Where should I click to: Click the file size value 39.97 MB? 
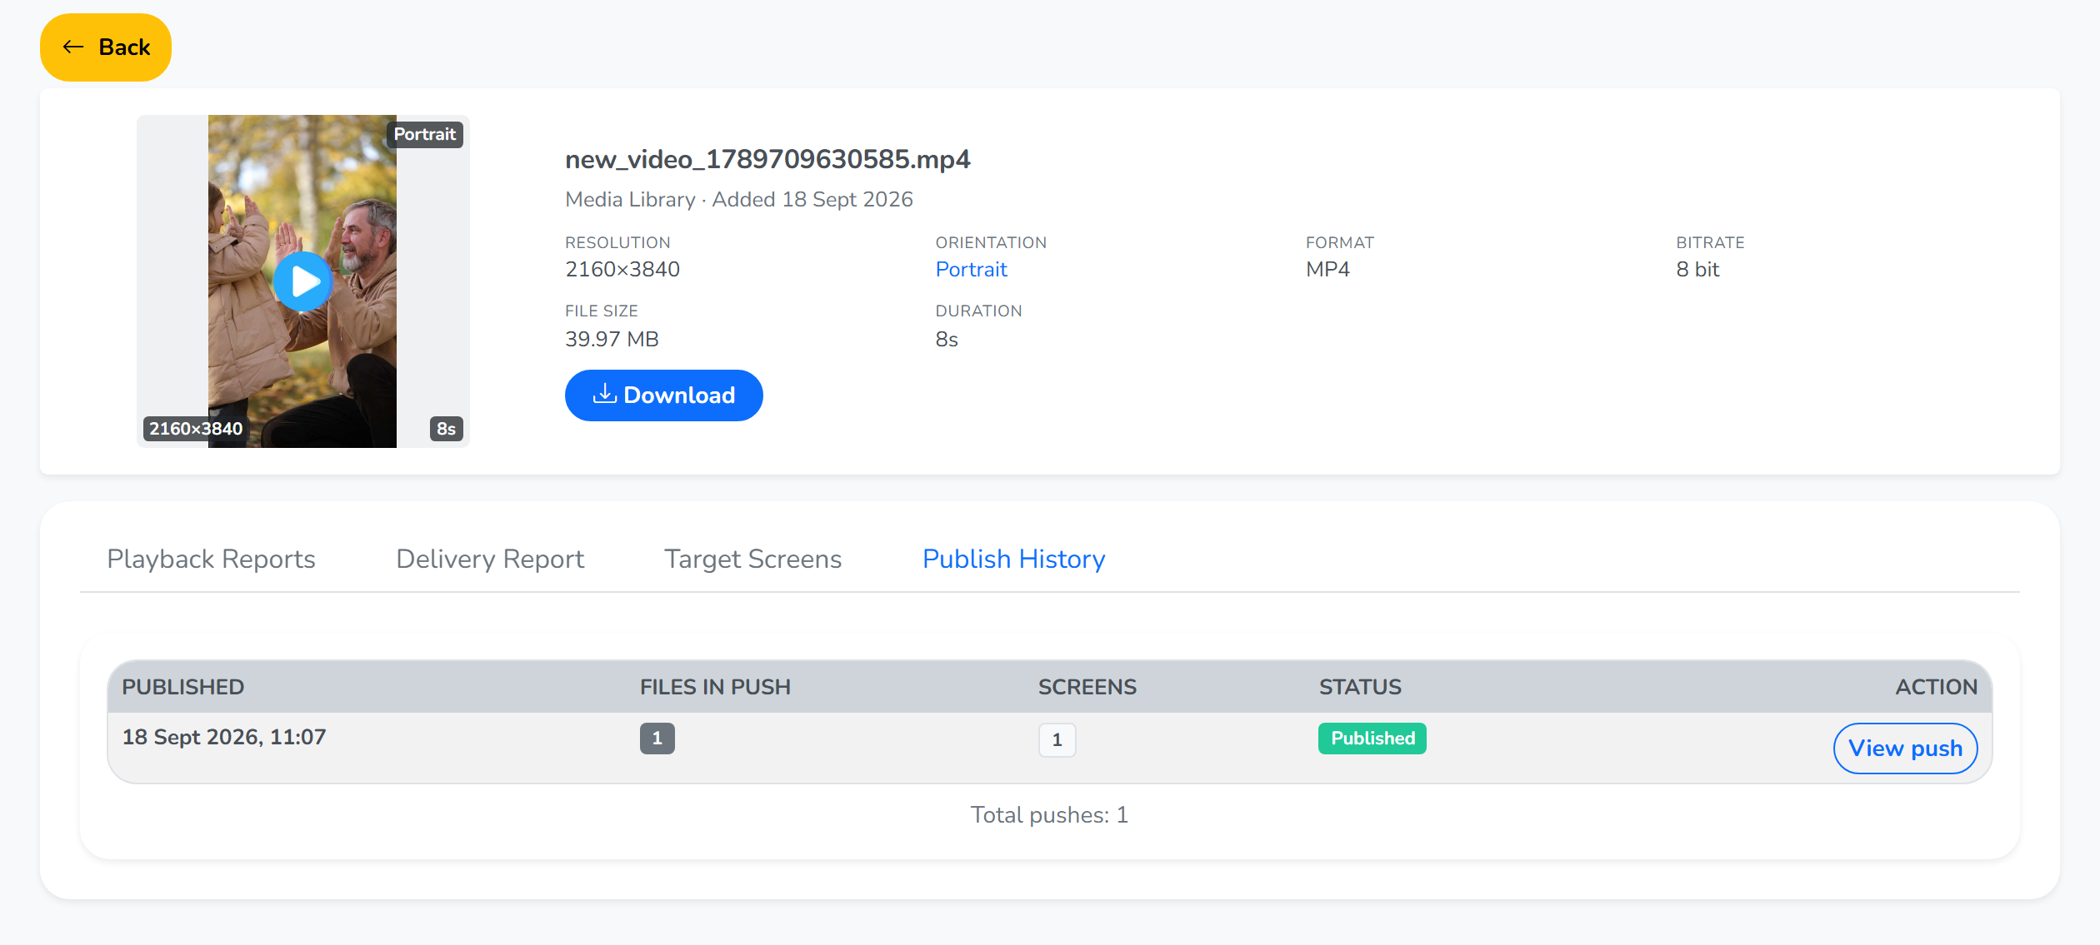tap(612, 339)
